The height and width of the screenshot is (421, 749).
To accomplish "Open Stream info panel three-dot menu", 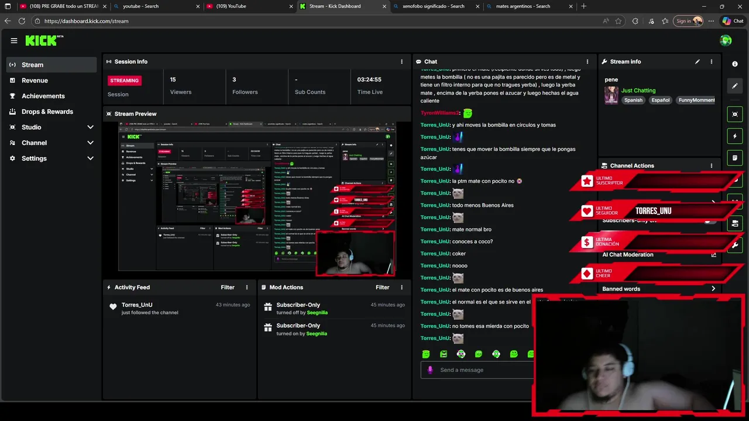I will click(712, 61).
